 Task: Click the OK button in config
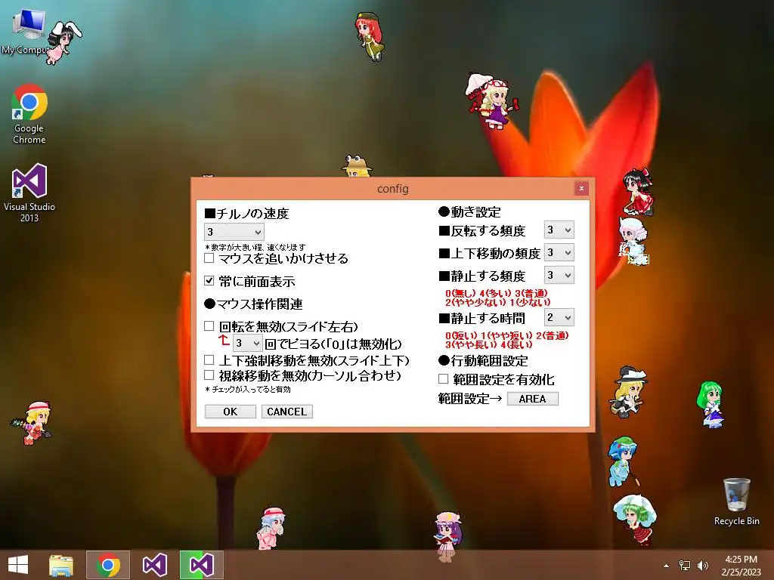pyautogui.click(x=230, y=412)
